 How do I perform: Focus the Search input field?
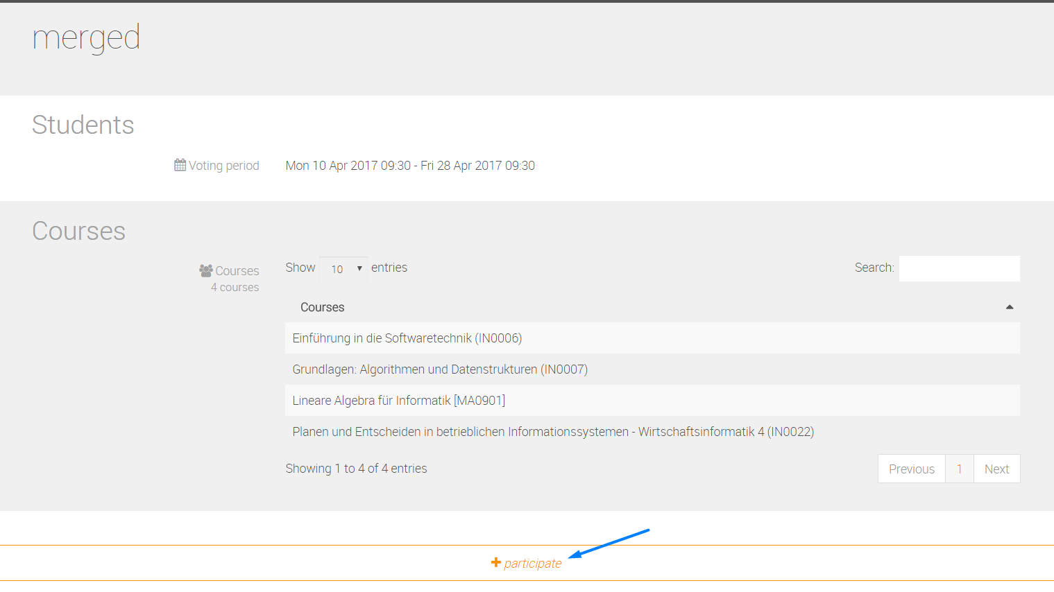[959, 268]
